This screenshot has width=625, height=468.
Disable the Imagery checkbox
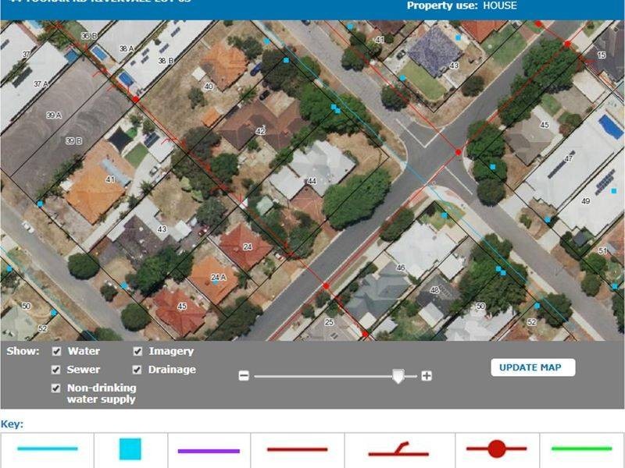click(137, 351)
